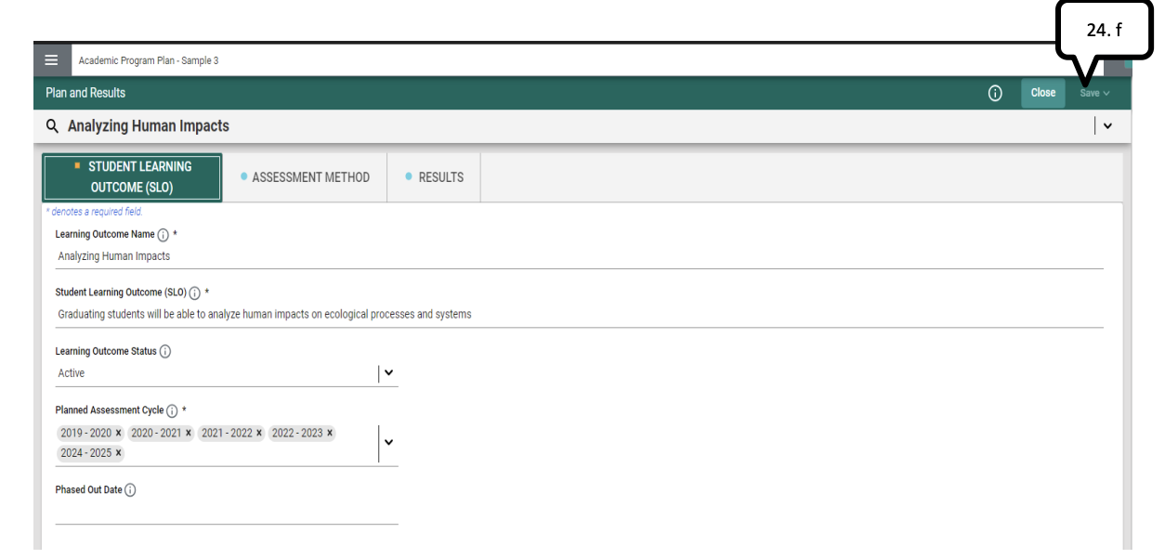Screen dimensions: 1165x559
Task: View info tooltip for Learning Outcome Name
Action: [164, 234]
